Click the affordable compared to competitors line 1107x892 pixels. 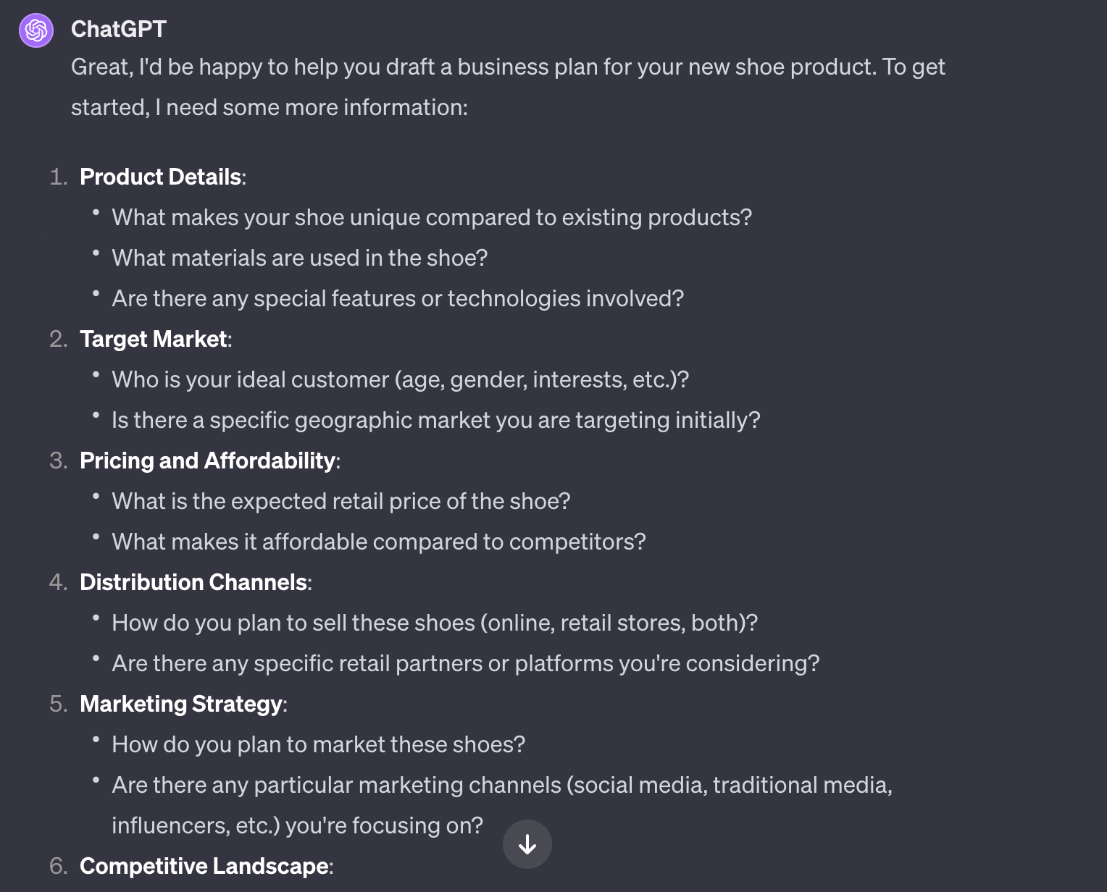379,542
